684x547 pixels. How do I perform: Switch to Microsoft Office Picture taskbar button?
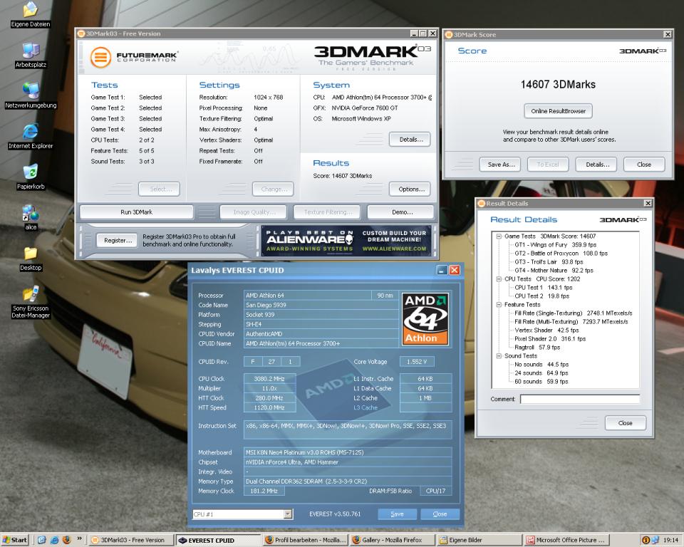coord(566,540)
